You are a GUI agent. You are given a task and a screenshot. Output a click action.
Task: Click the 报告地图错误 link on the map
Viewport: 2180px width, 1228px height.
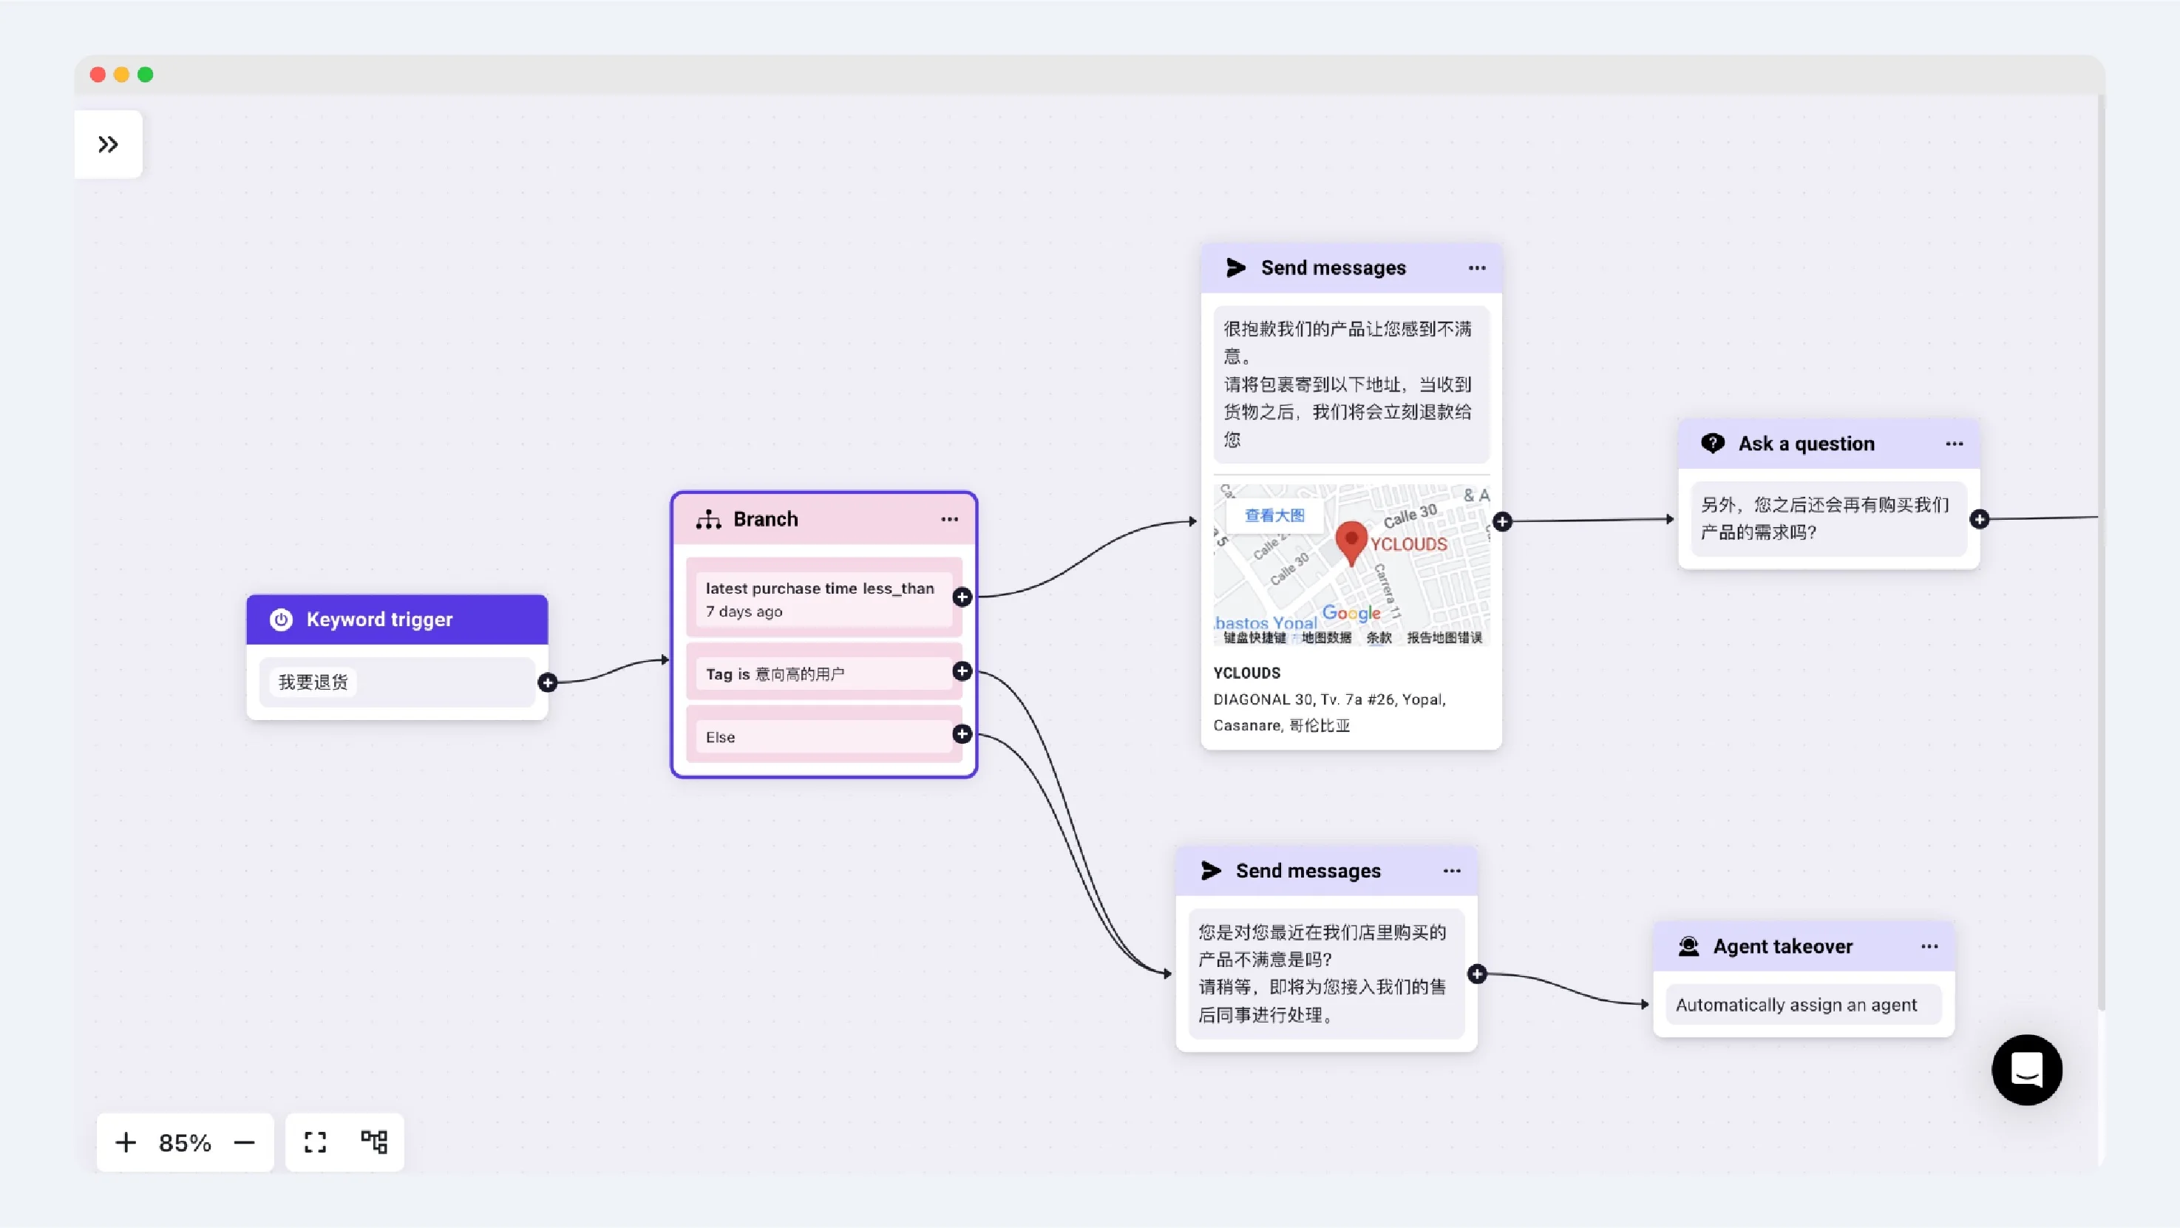(x=1444, y=638)
